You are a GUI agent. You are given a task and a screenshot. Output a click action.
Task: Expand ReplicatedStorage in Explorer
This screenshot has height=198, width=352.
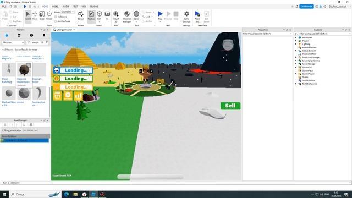pos(296,57)
